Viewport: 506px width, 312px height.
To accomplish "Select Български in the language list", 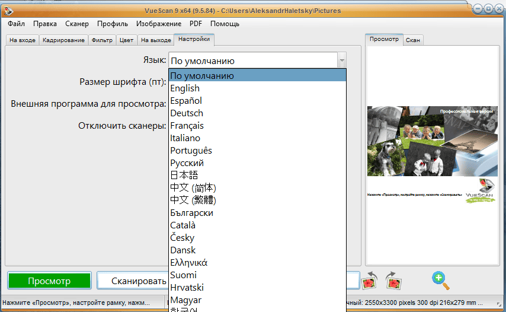I will pyautogui.click(x=191, y=213).
